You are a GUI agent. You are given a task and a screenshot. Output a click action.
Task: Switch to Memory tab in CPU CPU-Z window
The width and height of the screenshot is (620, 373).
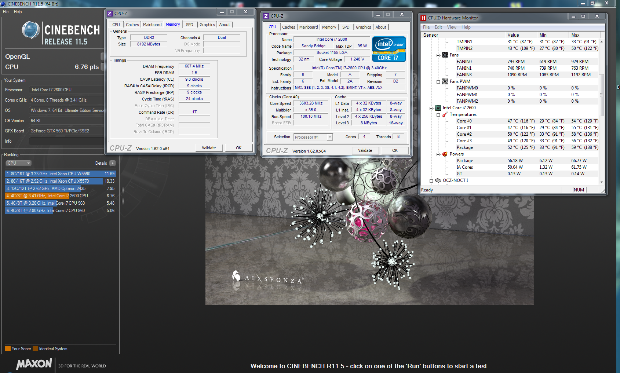pos(329,27)
